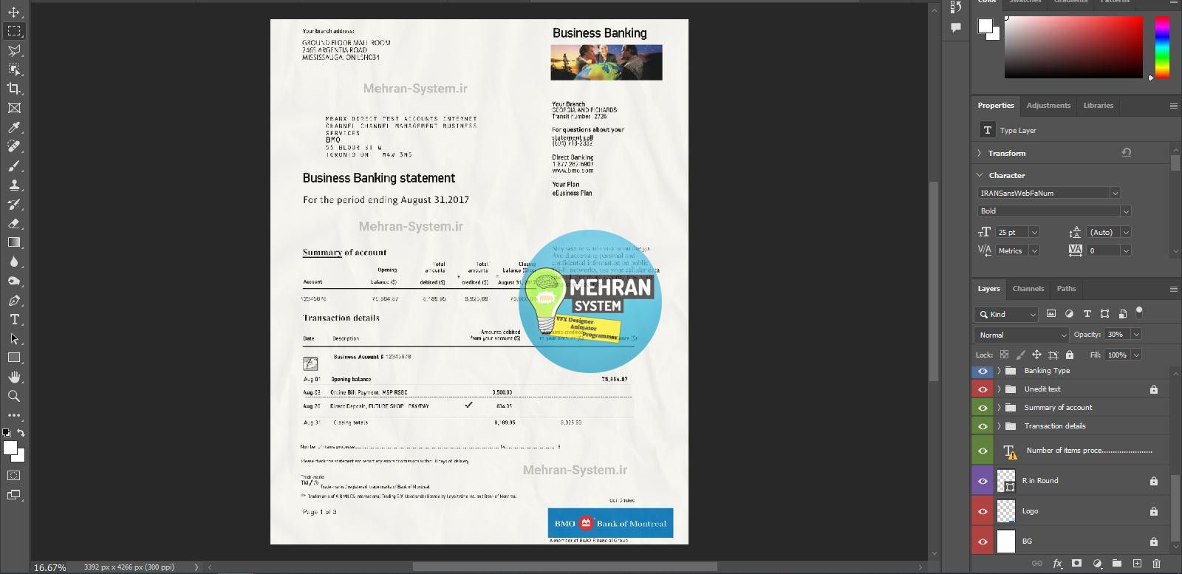Select the Clone Stamp tool
The image size is (1182, 574).
tap(14, 185)
